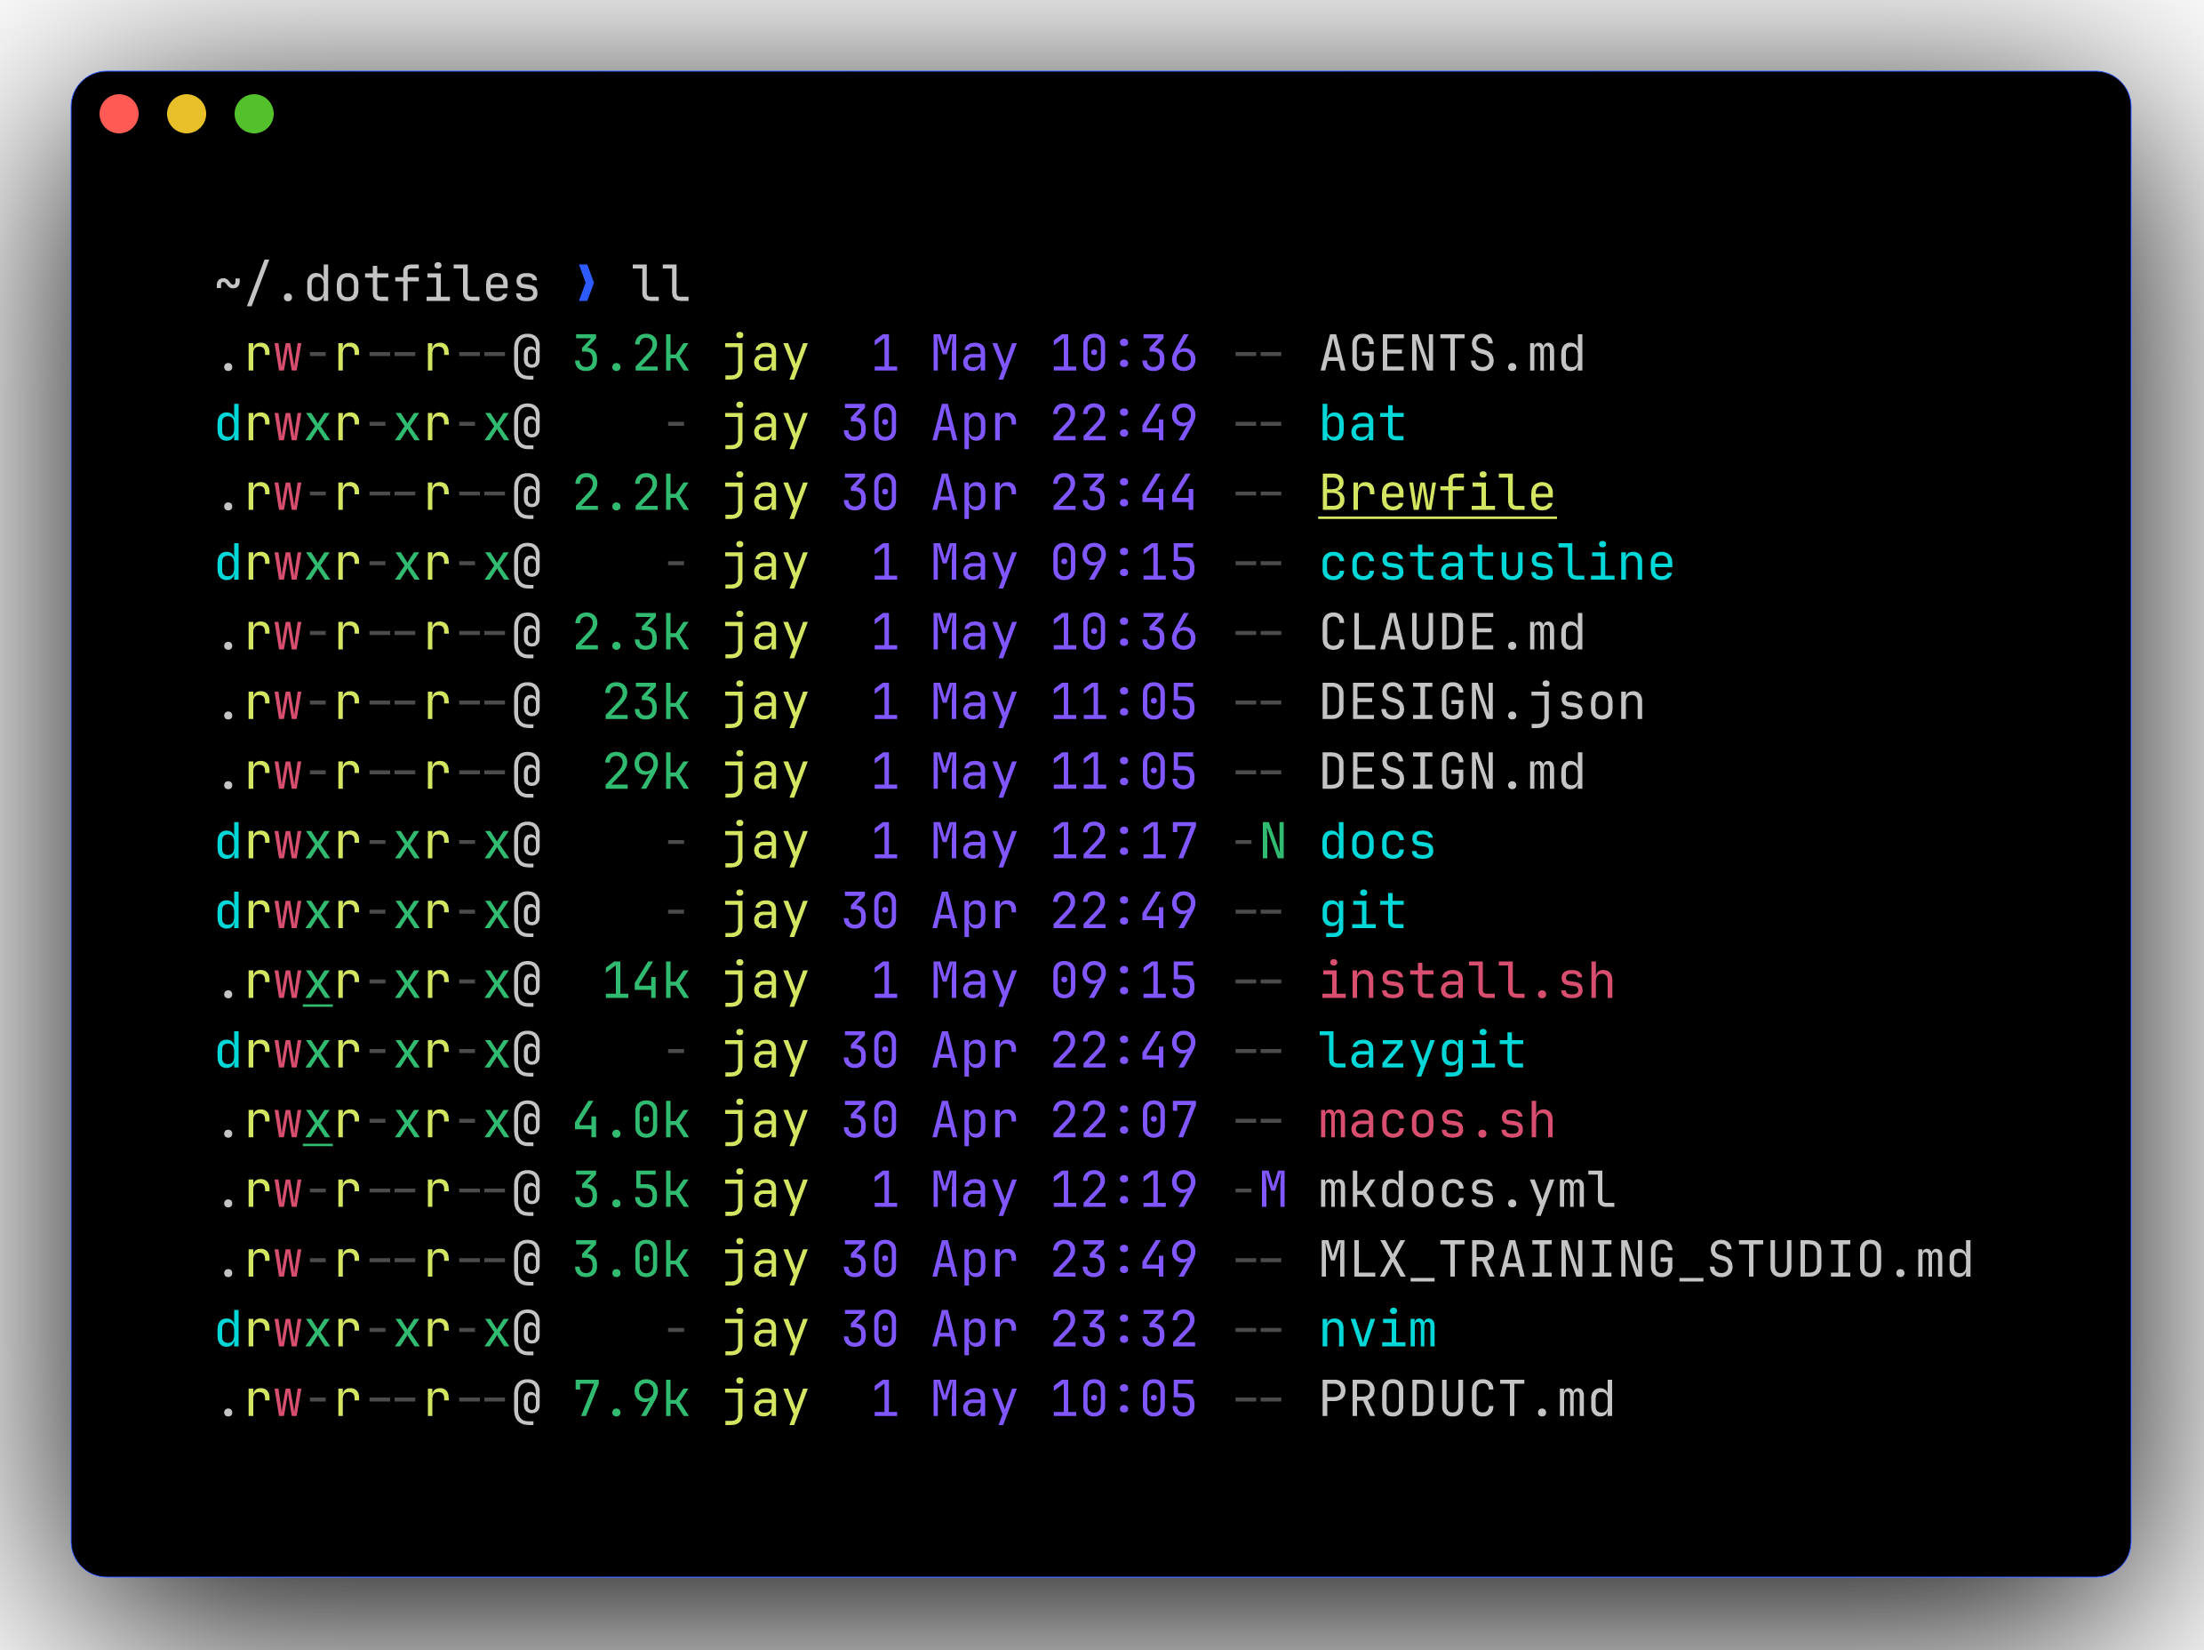Select the git directory name
2204x1650 pixels.
[1362, 912]
